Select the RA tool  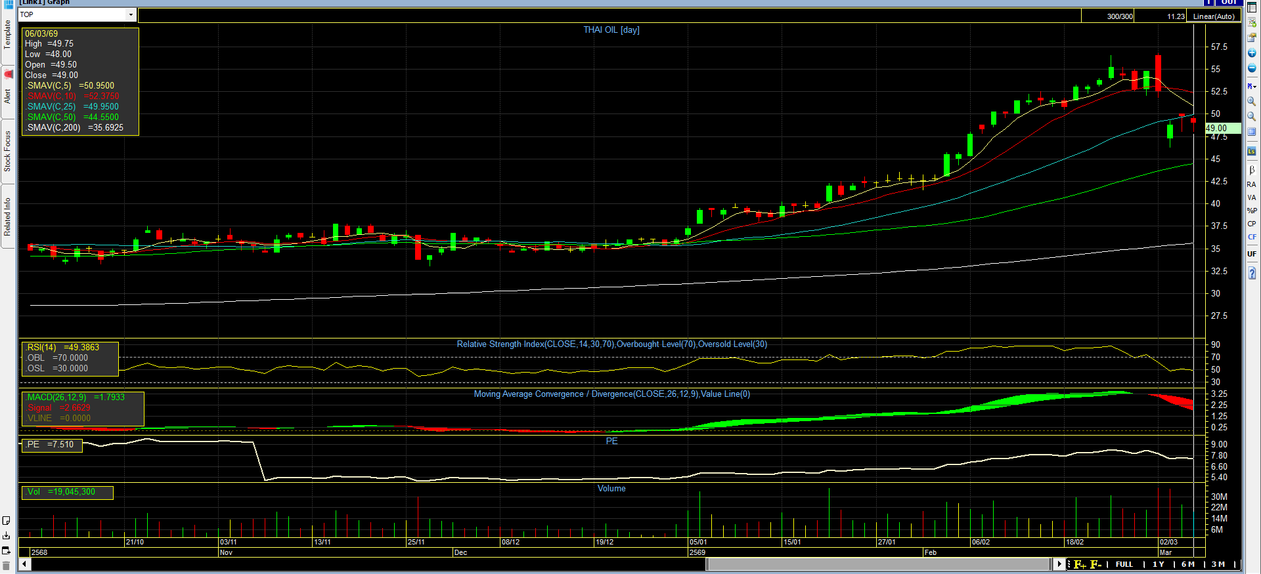pyautogui.click(x=1252, y=184)
